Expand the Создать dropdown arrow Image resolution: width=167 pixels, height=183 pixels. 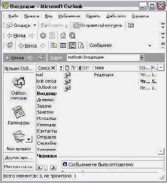35,25
